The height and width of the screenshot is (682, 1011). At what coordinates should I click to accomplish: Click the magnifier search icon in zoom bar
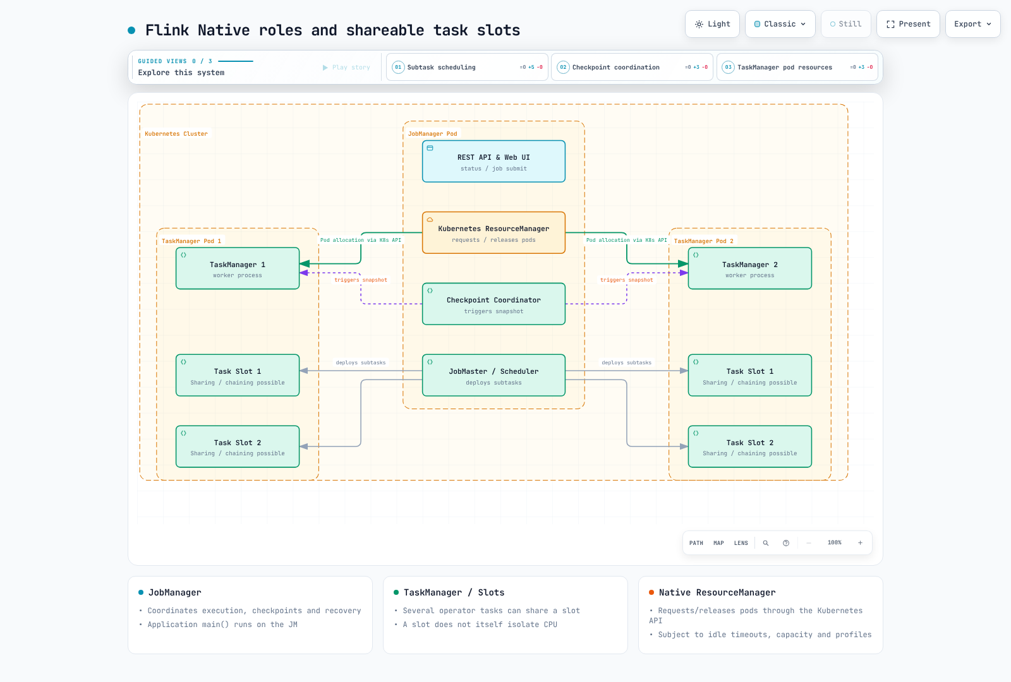(x=766, y=543)
